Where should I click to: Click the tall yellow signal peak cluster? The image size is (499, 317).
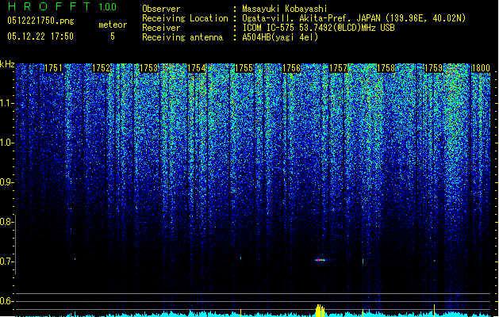(x=320, y=311)
